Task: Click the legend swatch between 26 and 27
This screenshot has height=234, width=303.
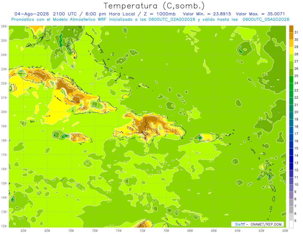Action: tap(291, 65)
